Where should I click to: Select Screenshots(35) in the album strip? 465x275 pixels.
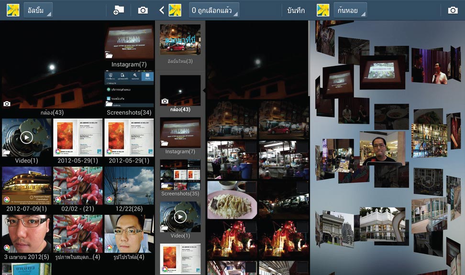coord(180,178)
